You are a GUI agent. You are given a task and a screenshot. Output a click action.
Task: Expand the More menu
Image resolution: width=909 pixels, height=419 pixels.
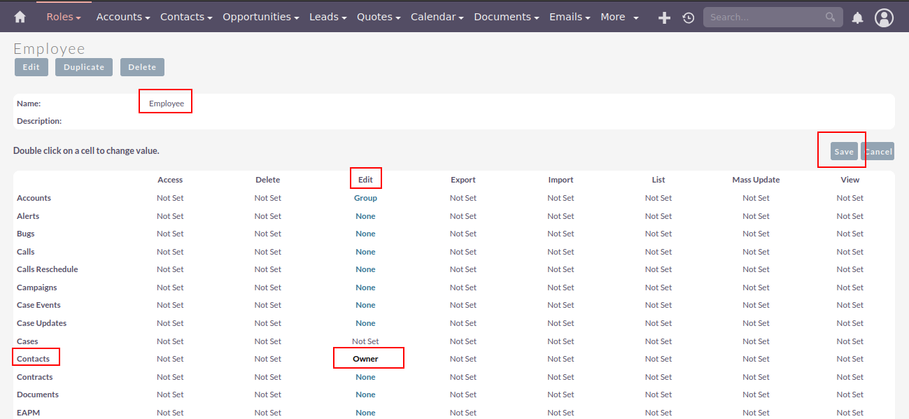coord(619,17)
